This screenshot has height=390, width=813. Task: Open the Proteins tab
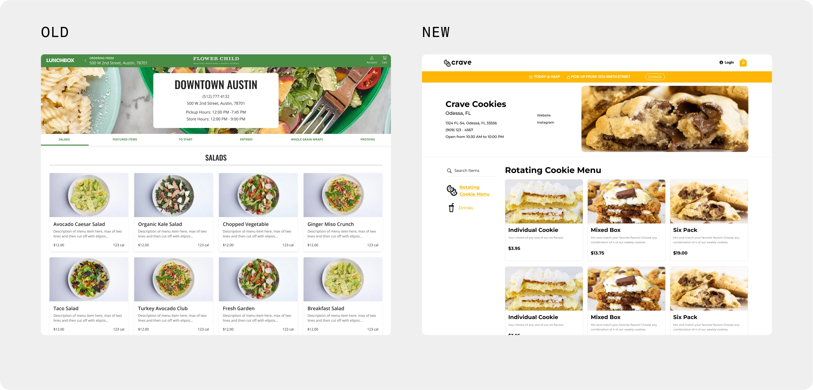367,139
